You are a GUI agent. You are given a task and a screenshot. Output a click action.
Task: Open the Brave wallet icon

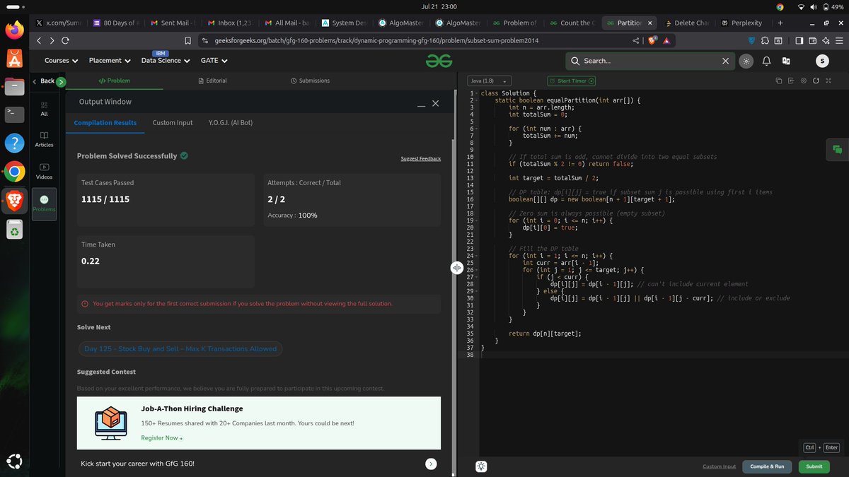tap(814, 40)
